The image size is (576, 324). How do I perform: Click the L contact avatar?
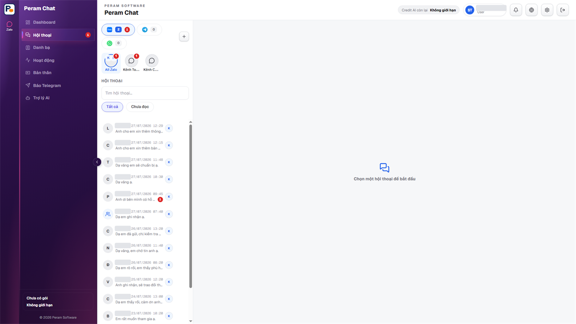tap(108, 128)
